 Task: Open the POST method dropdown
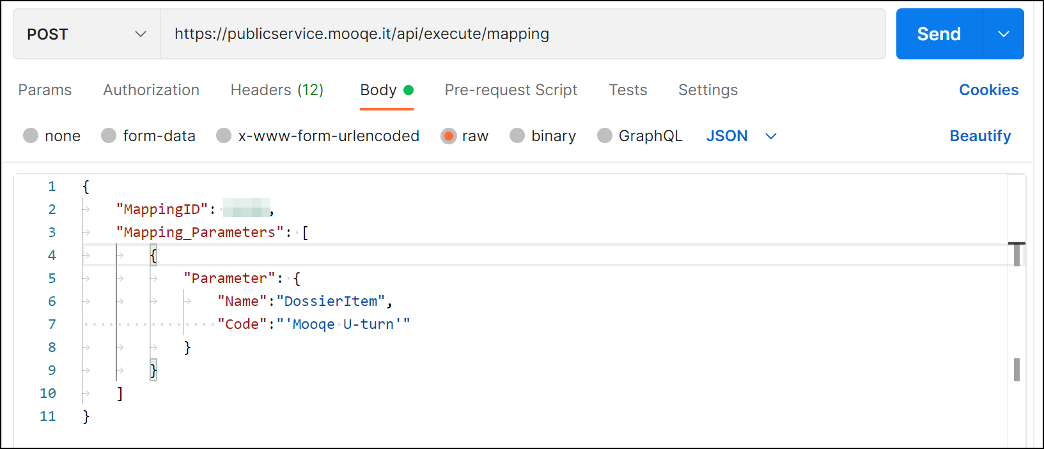coord(86,34)
